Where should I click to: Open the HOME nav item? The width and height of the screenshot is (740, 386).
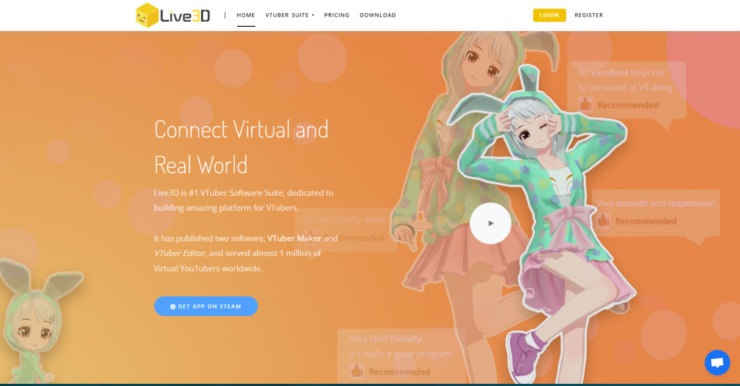tap(246, 15)
